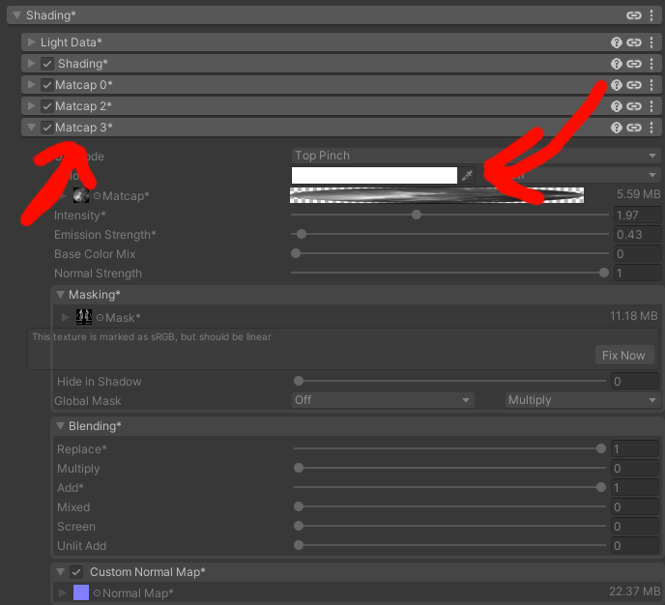Click Mask texture thumbnail icon
This screenshot has width=665, height=605.
click(84, 317)
